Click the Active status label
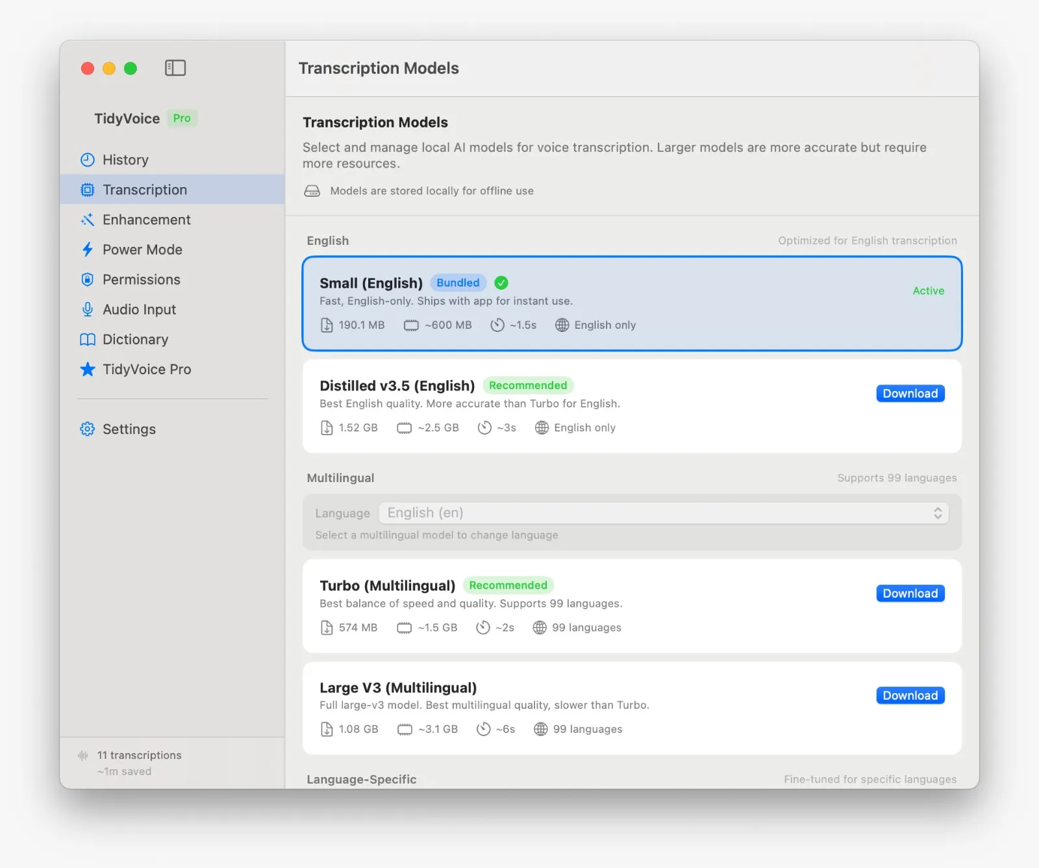Screen dimensions: 1039x868 coord(929,290)
